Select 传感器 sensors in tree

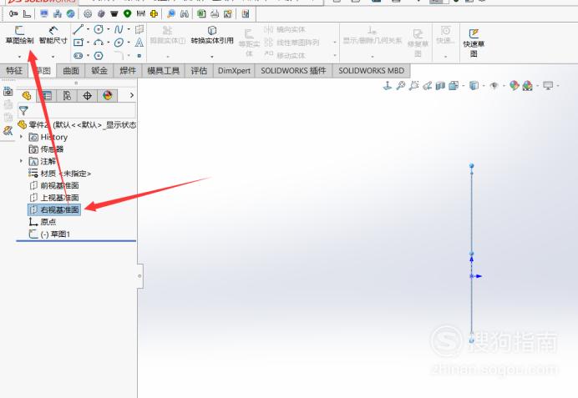coord(47,149)
